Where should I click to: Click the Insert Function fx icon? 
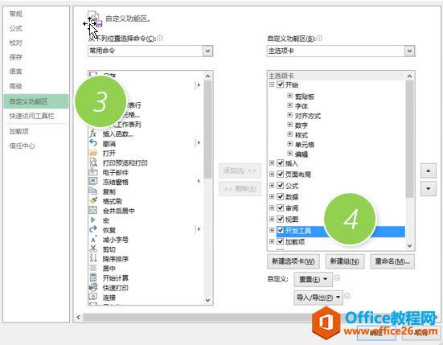tap(93, 133)
